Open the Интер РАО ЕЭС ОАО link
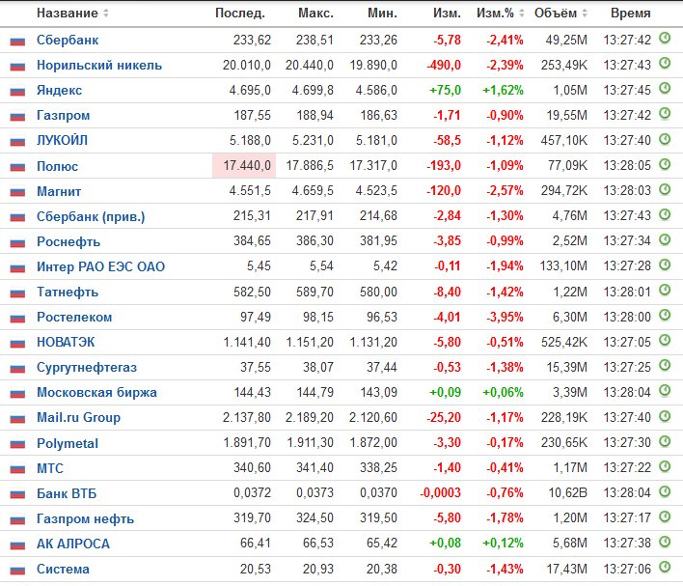The height and width of the screenshot is (586, 683). [x=100, y=266]
